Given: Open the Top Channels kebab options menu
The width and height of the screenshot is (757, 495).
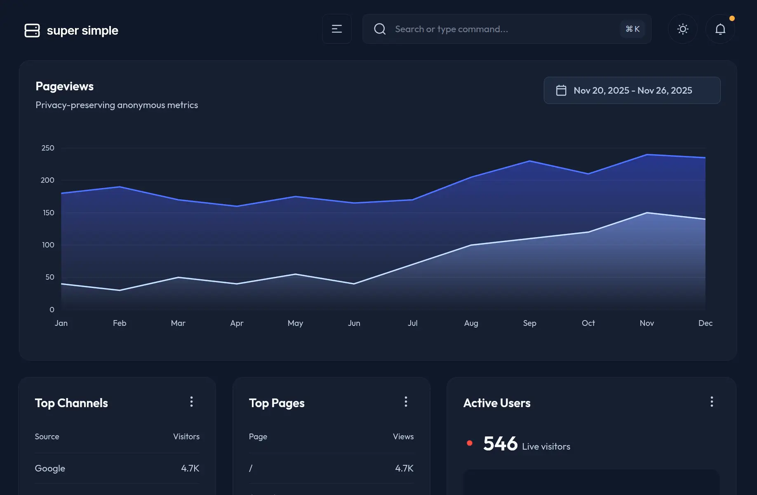Looking at the screenshot, I should [191, 401].
